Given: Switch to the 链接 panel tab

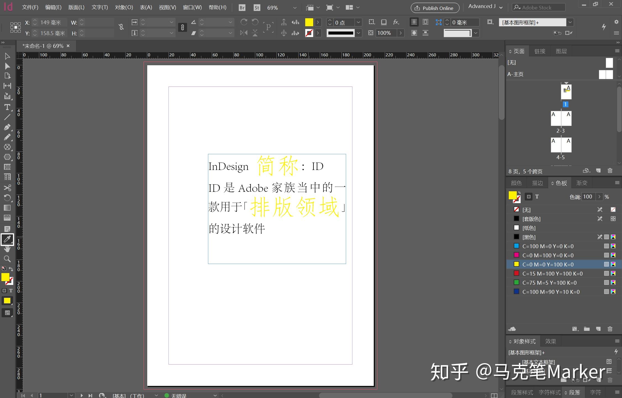Looking at the screenshot, I should point(539,51).
